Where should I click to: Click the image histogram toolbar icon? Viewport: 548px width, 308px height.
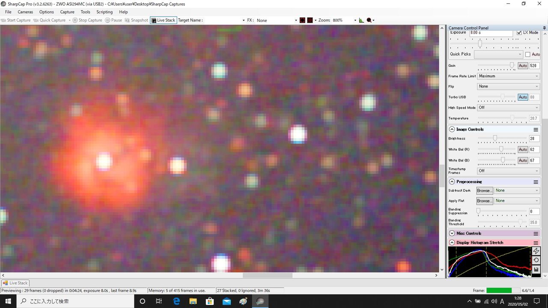(361, 20)
